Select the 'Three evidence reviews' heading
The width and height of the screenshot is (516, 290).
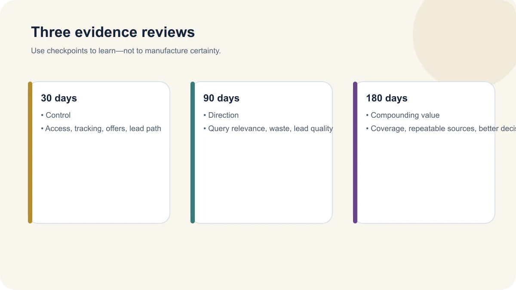coord(113,32)
